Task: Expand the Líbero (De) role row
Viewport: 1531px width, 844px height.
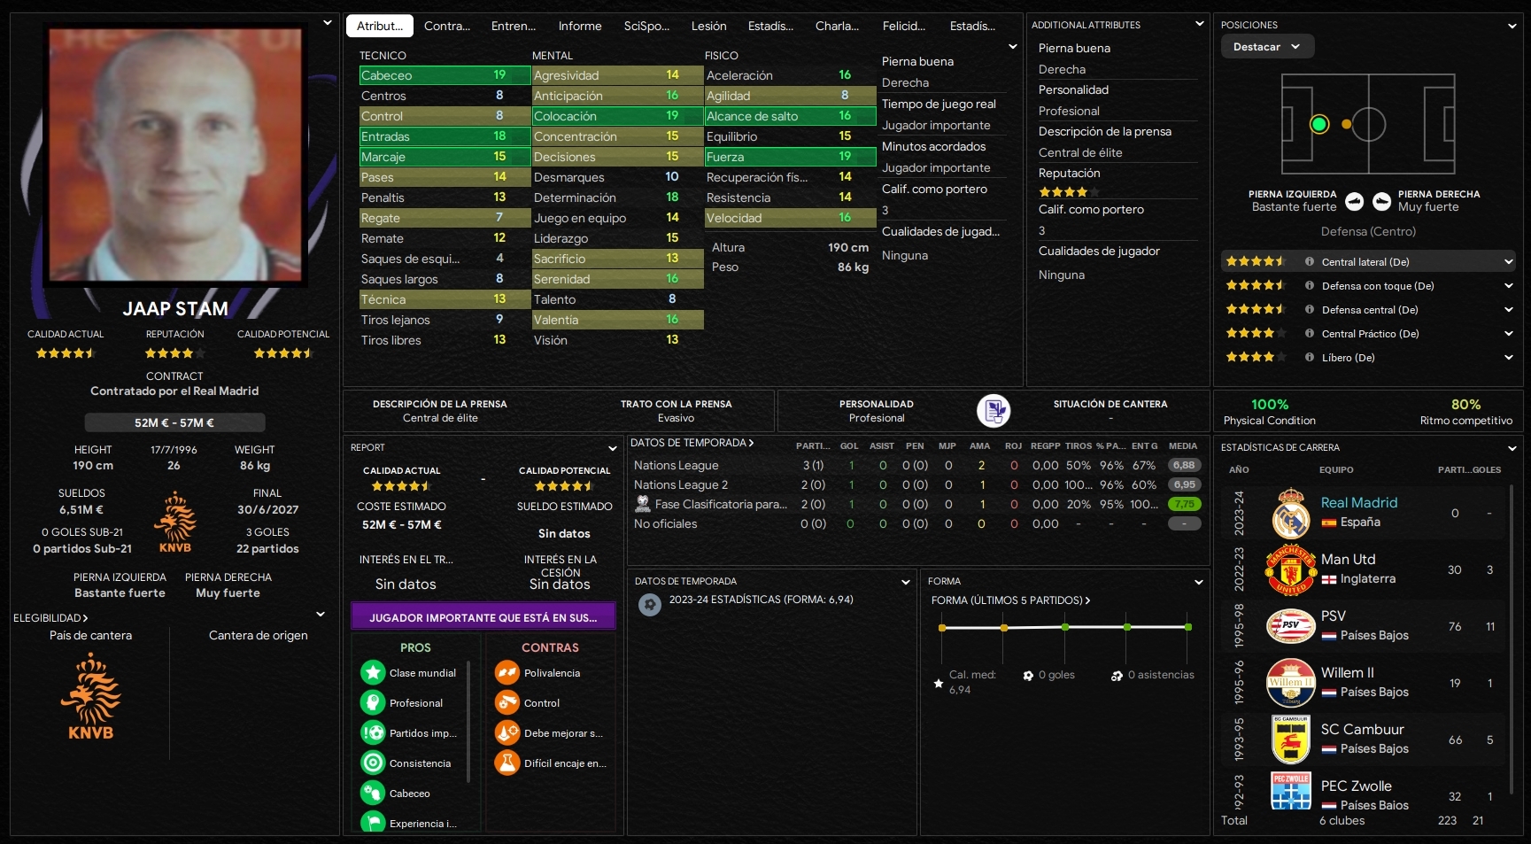Action: click(x=1509, y=358)
